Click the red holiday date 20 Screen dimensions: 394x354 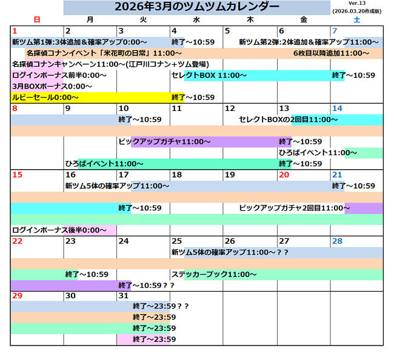click(x=283, y=175)
